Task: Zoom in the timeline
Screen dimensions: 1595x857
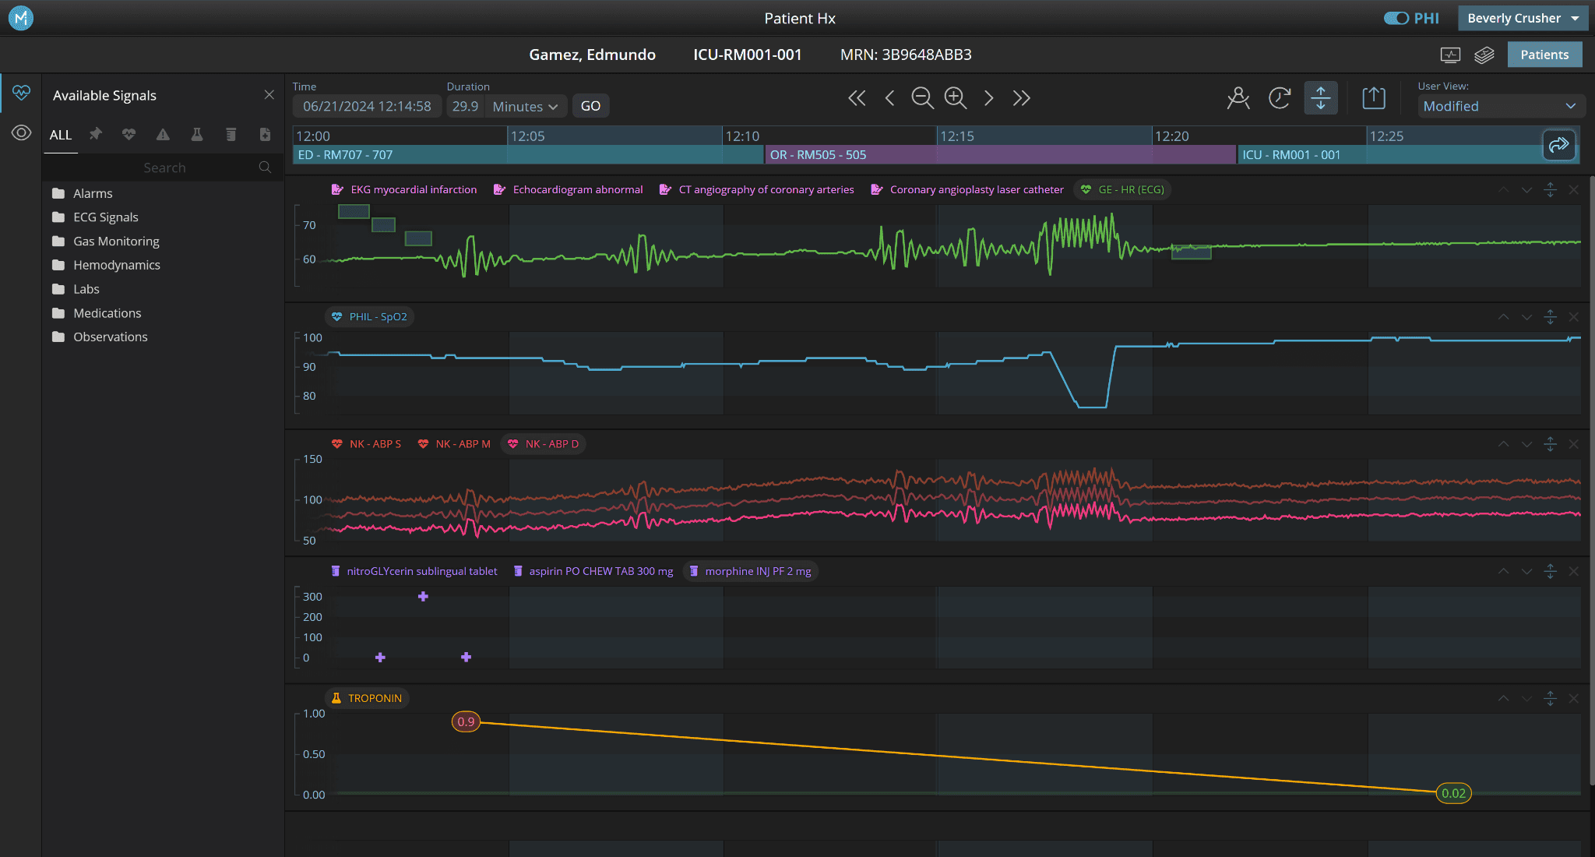Action: pyautogui.click(x=956, y=97)
